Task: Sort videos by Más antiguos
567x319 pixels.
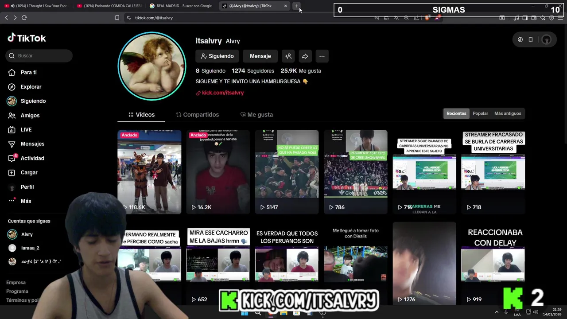Action: 508,113
